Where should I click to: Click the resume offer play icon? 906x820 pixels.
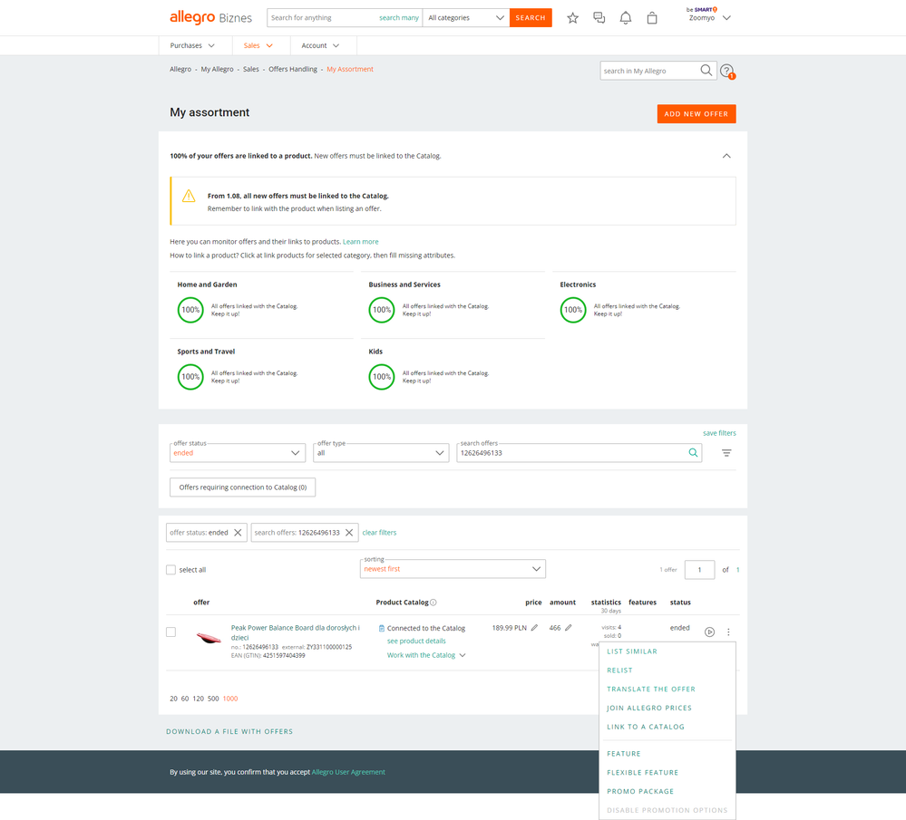(709, 632)
